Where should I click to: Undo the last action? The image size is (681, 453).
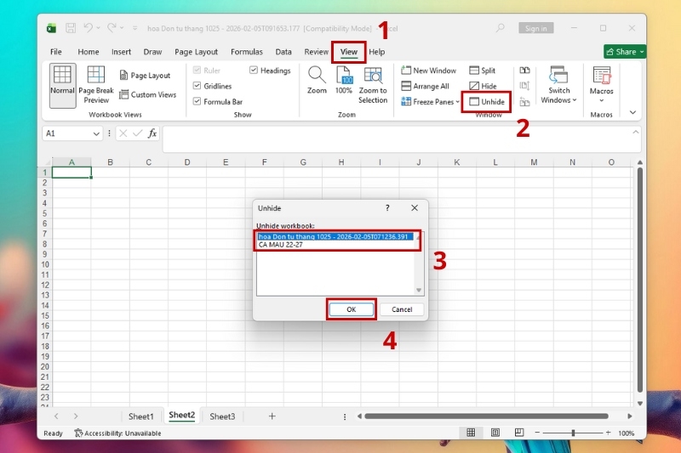(x=89, y=28)
